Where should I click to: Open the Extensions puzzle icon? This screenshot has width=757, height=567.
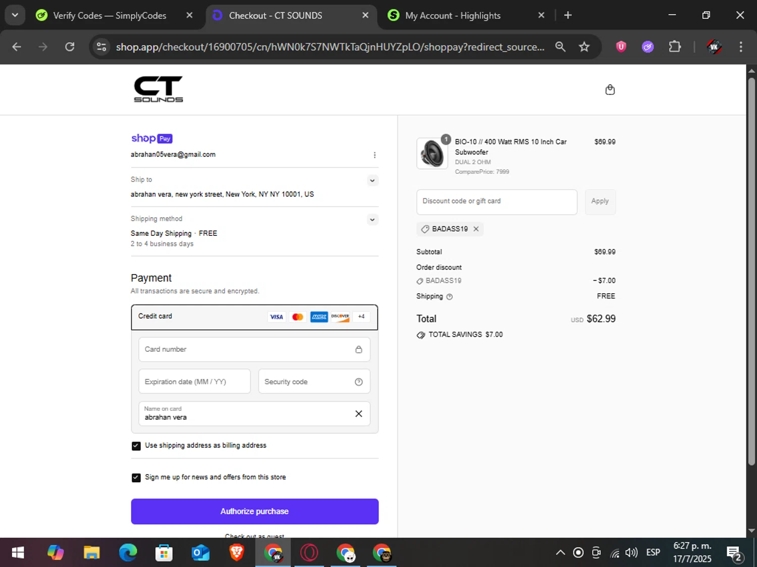675,47
